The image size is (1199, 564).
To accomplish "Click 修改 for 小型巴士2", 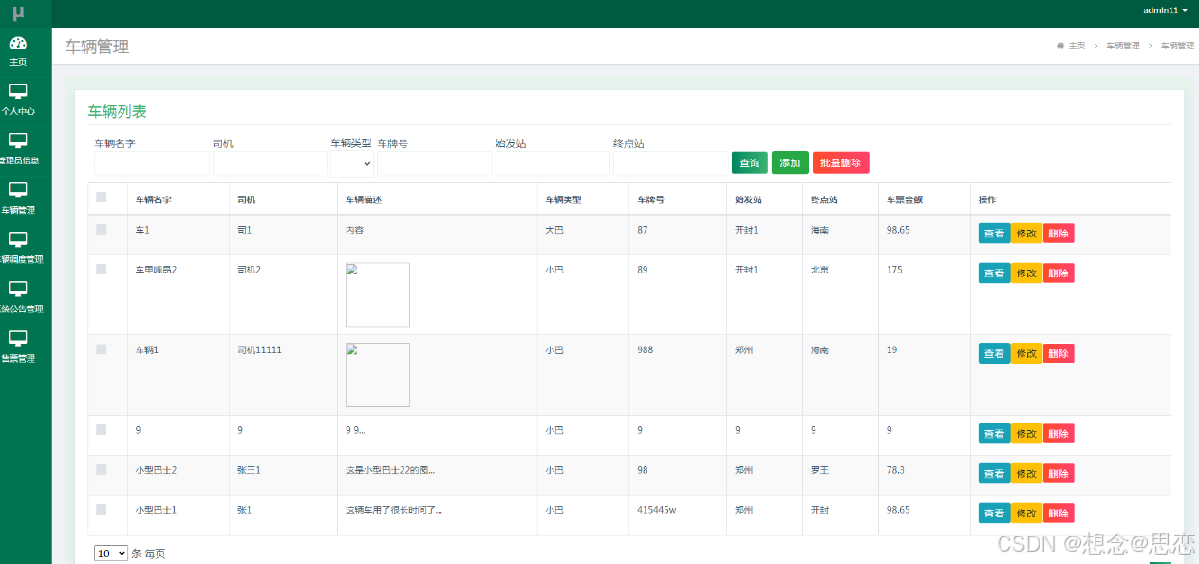I will (x=1026, y=473).
